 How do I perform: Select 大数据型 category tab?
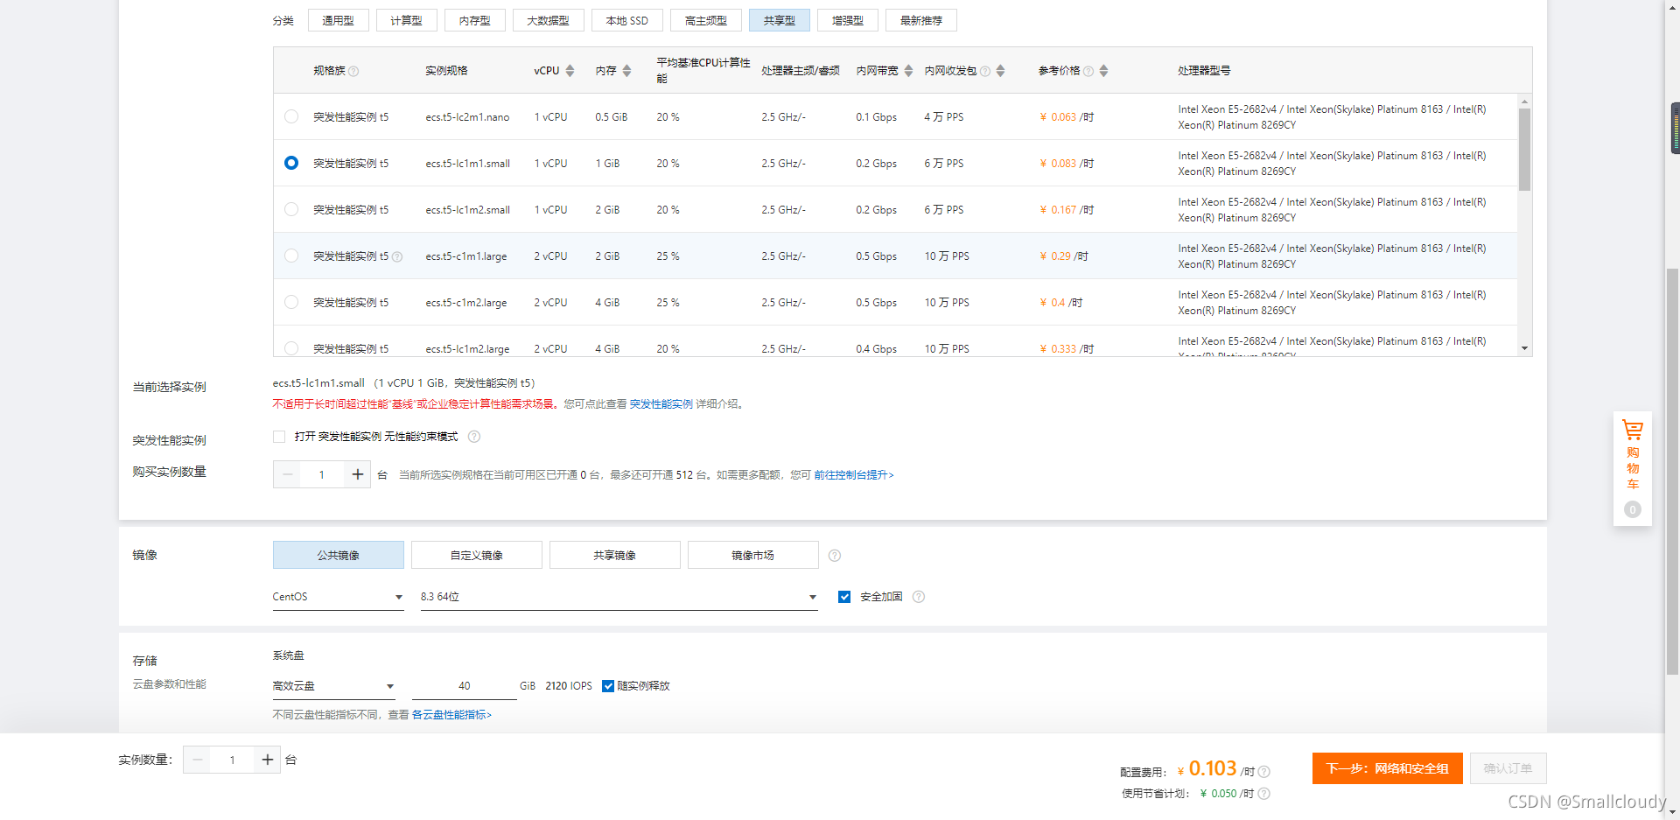click(x=548, y=20)
